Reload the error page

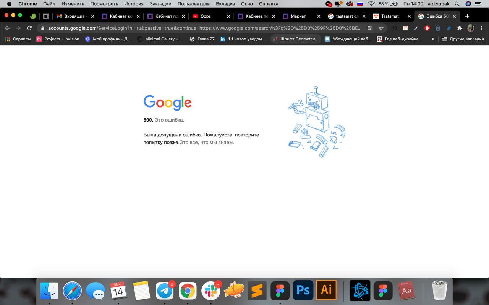click(x=29, y=28)
